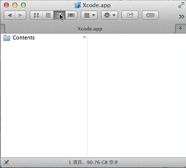Open the gear action menu
The image size is (186, 168).
pos(110,15)
